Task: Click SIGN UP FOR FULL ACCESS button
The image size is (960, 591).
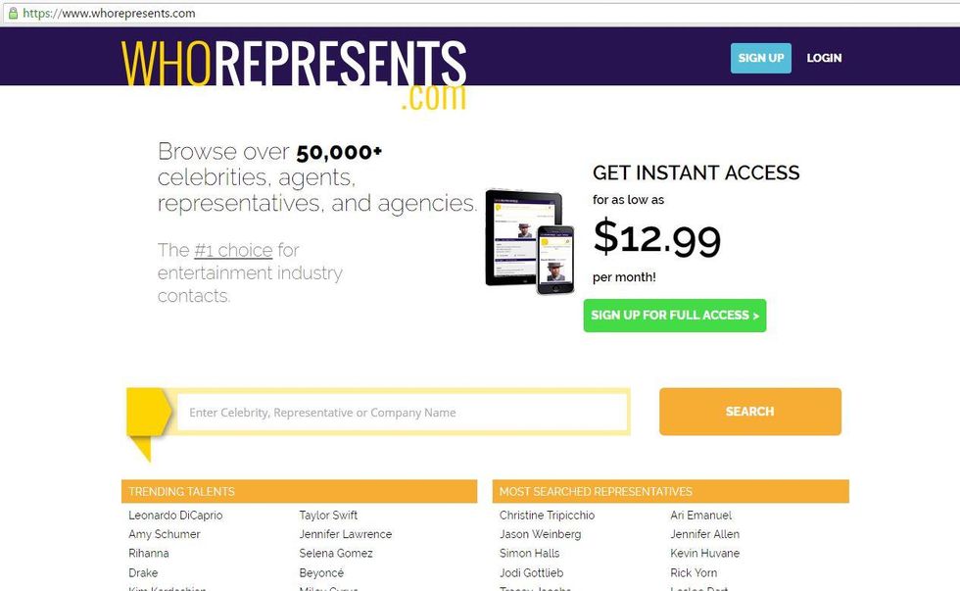Action: (675, 316)
